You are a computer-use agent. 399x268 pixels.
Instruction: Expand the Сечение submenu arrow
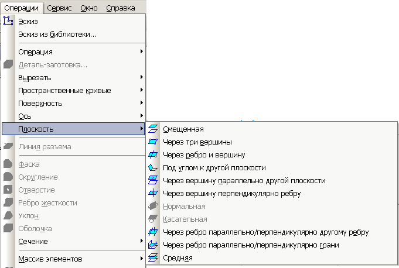tap(142, 241)
